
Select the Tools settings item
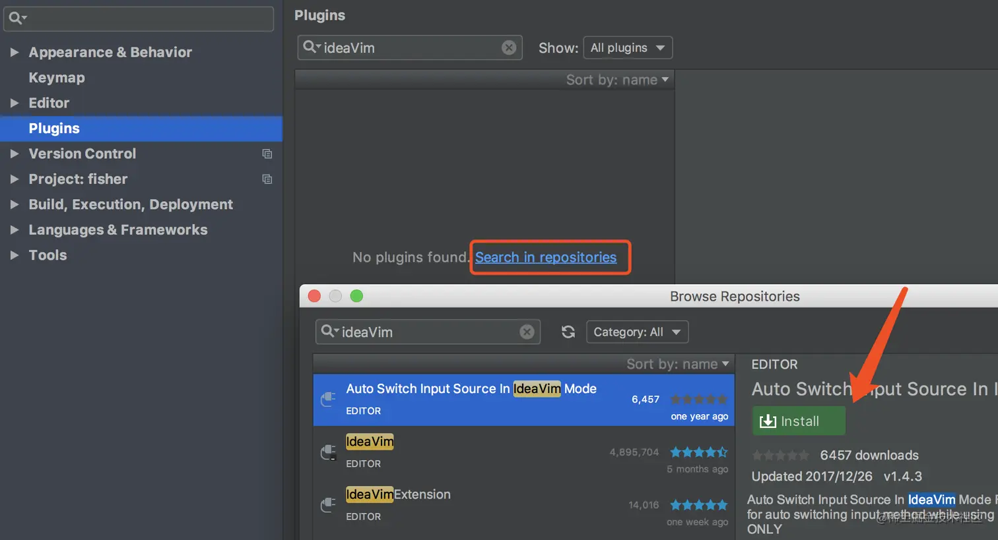pos(48,255)
